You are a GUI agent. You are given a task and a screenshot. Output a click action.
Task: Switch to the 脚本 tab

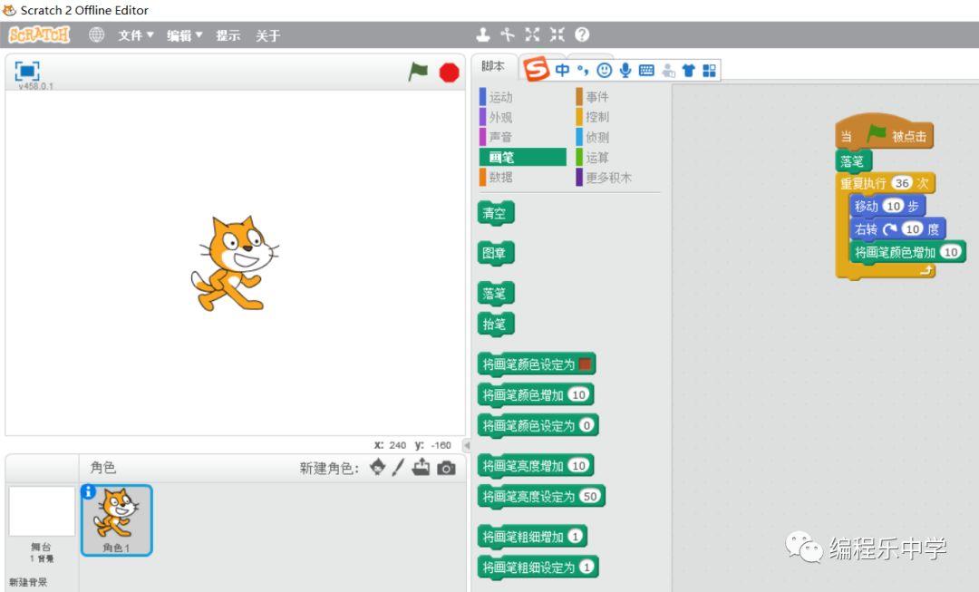pos(492,66)
